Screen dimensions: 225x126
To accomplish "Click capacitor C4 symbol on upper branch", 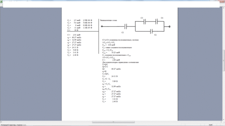I will (x=156, y=21).
